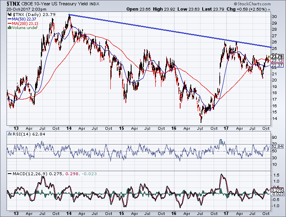286x217 pixels.
Task: Click the RSI area icon before RSI(14)
Action: point(10,134)
